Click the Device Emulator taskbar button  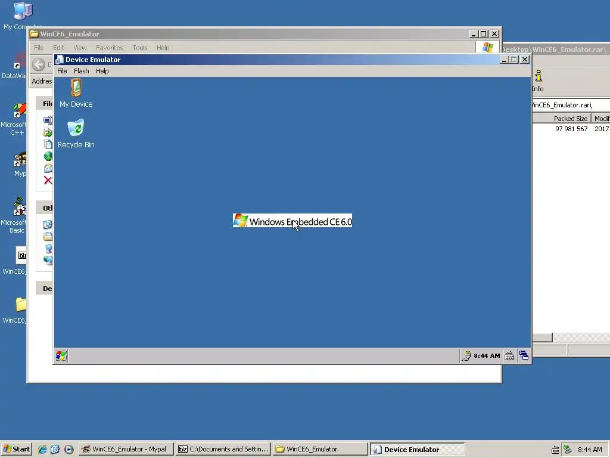(416, 449)
